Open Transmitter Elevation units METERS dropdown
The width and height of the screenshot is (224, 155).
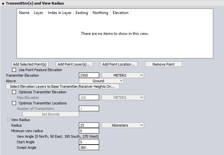coord(123,75)
